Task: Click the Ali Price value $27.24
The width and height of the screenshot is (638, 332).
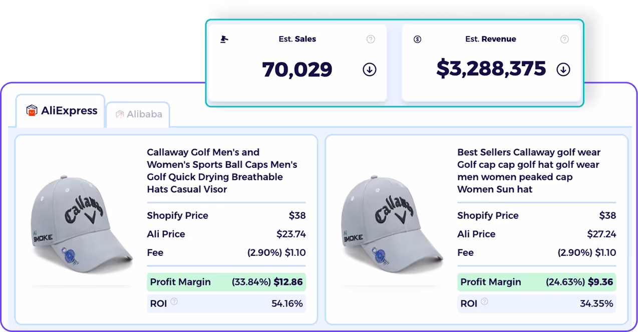Action: (x=601, y=234)
